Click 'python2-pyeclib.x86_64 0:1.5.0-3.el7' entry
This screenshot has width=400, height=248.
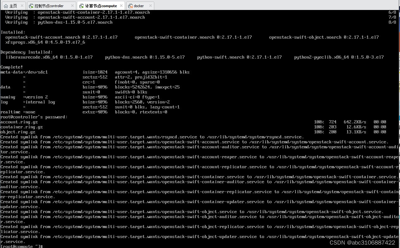[339, 57]
